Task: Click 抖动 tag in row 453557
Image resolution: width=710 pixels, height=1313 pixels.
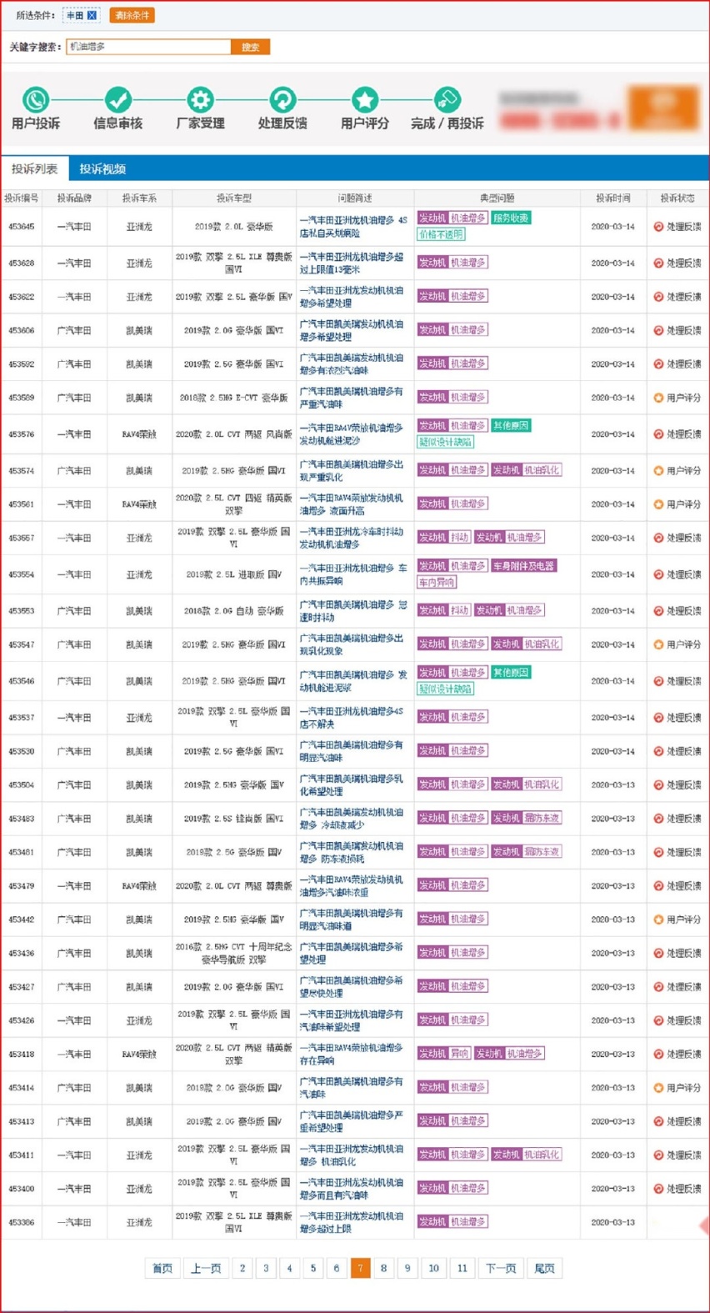Action: (x=461, y=538)
